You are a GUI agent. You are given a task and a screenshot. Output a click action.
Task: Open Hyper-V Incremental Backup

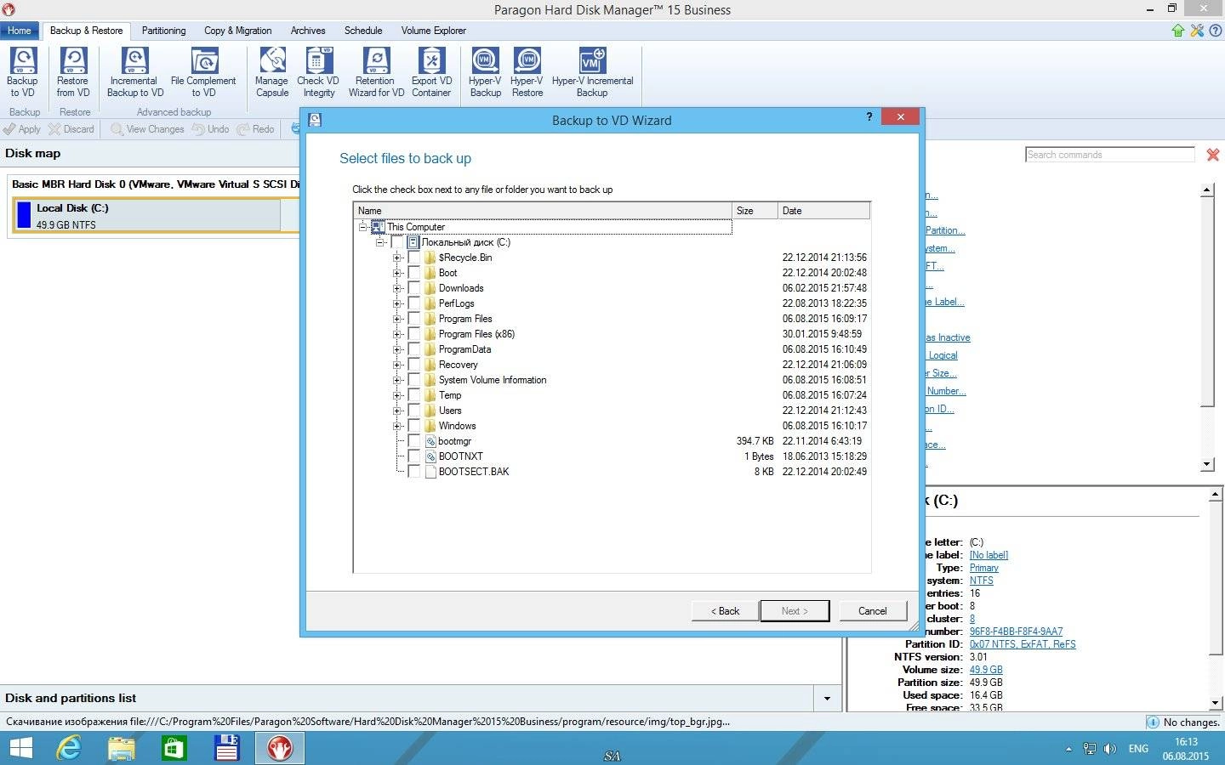pyautogui.click(x=592, y=72)
